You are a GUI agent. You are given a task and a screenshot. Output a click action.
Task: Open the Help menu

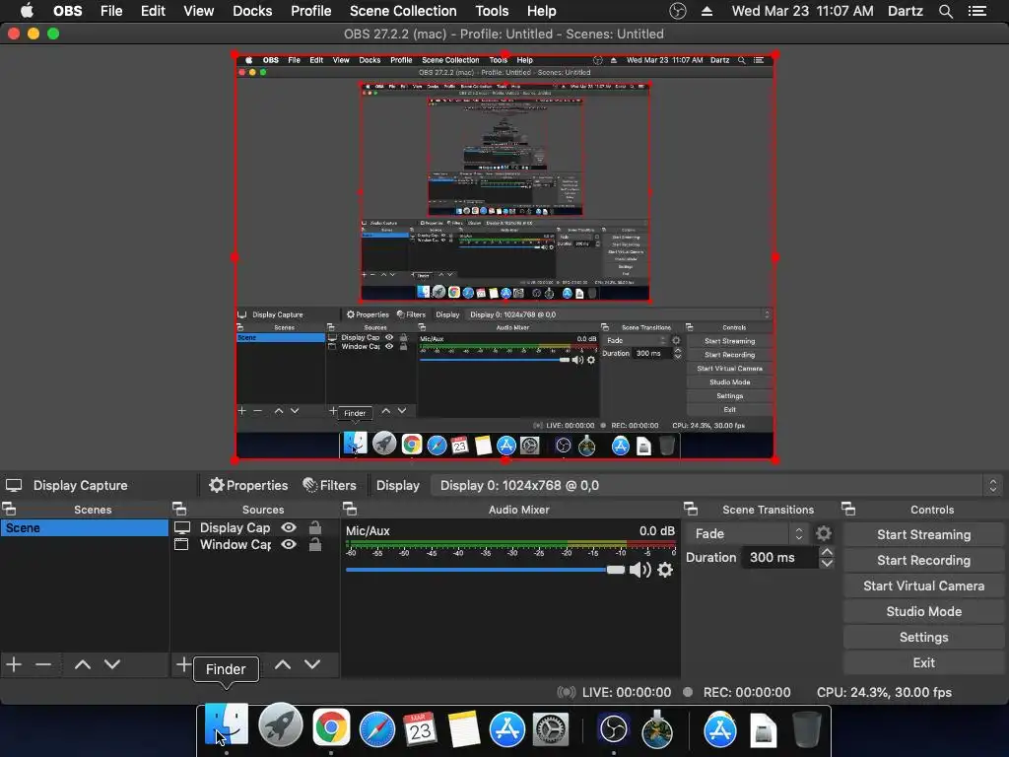[x=541, y=11]
